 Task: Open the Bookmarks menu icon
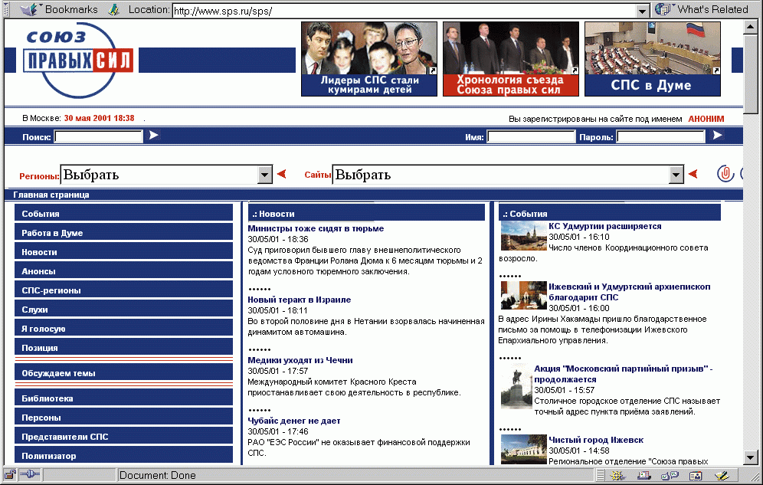point(28,9)
